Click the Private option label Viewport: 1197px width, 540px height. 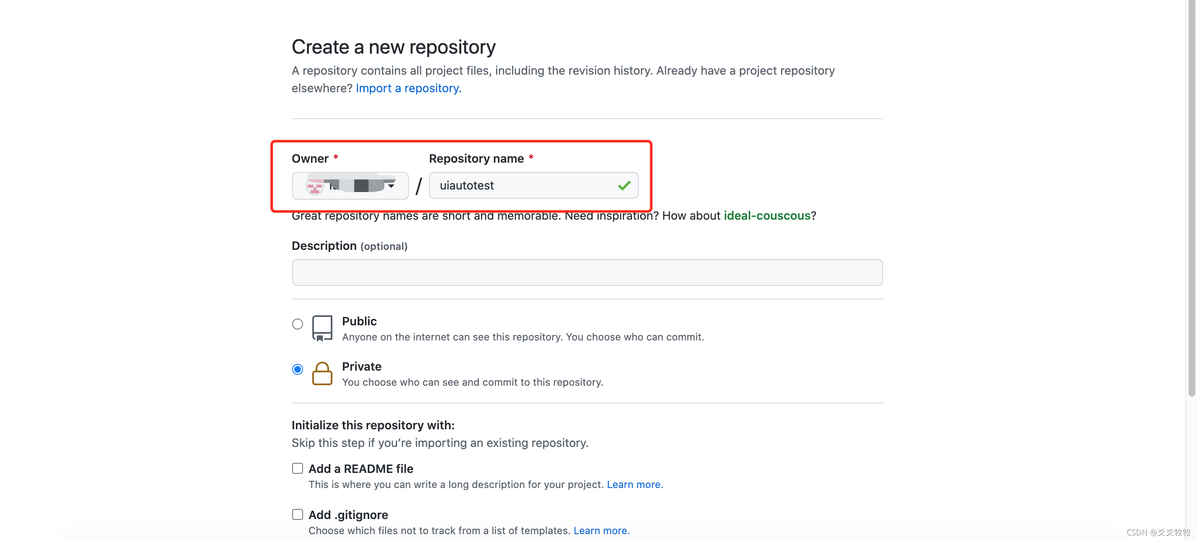click(361, 366)
